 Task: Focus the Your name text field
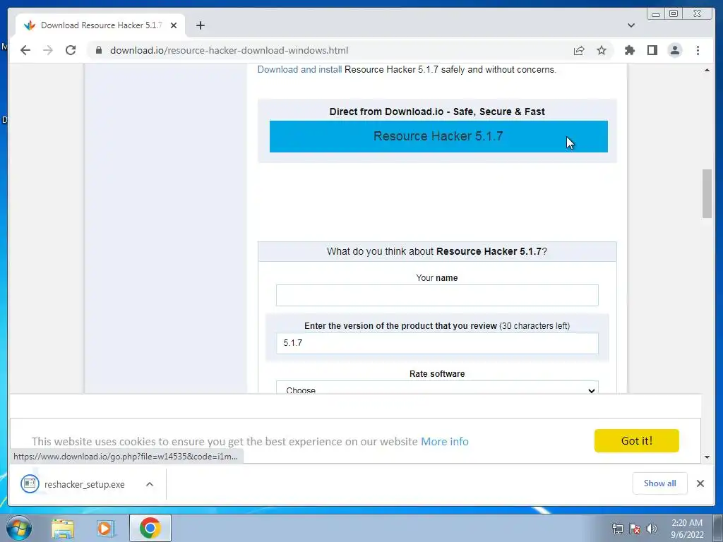[x=437, y=296]
